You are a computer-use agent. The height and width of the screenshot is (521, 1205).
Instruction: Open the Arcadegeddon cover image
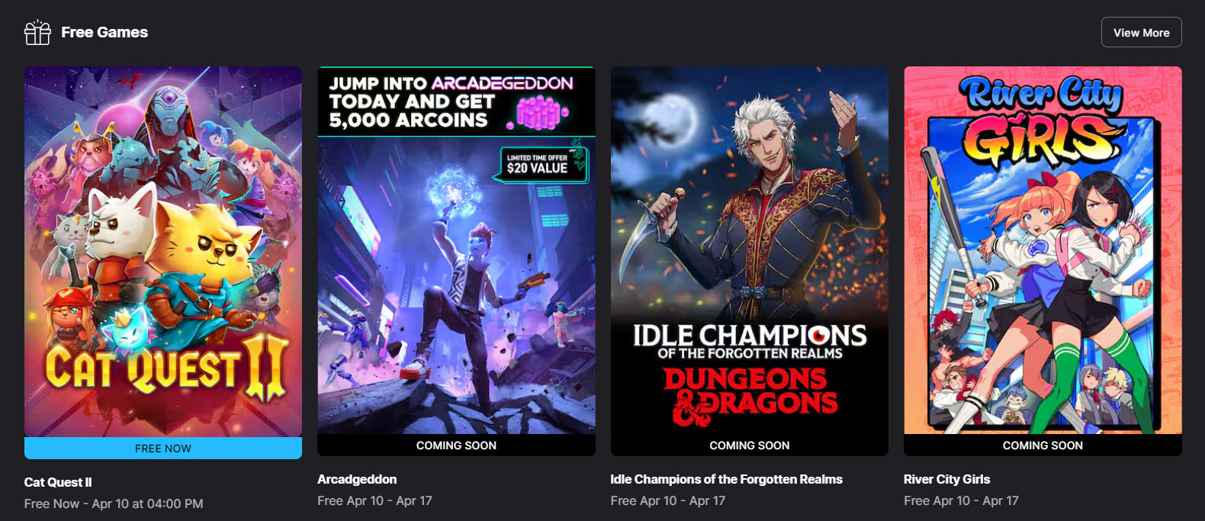[x=456, y=250]
